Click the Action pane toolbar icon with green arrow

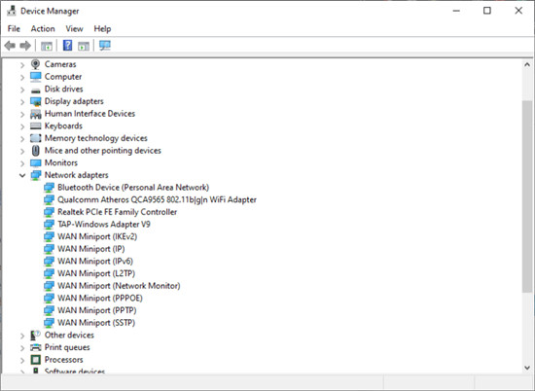point(84,46)
